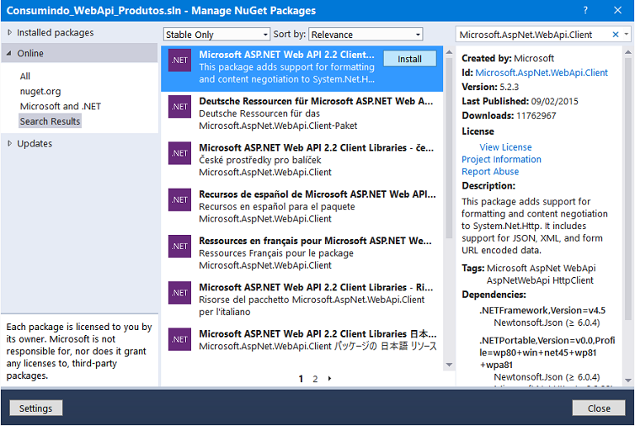Select the nuget.org source
The height and width of the screenshot is (426, 635).
[x=40, y=91]
